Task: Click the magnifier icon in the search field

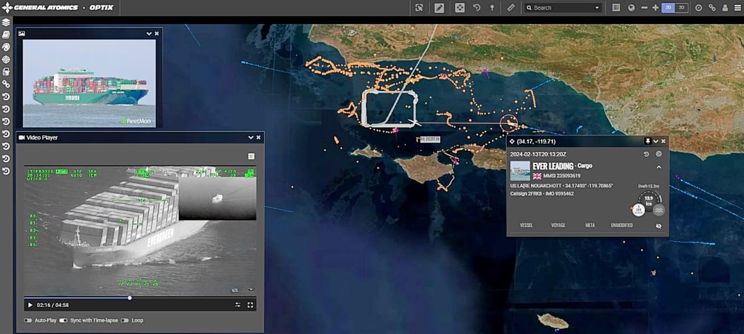Action: pos(529,8)
